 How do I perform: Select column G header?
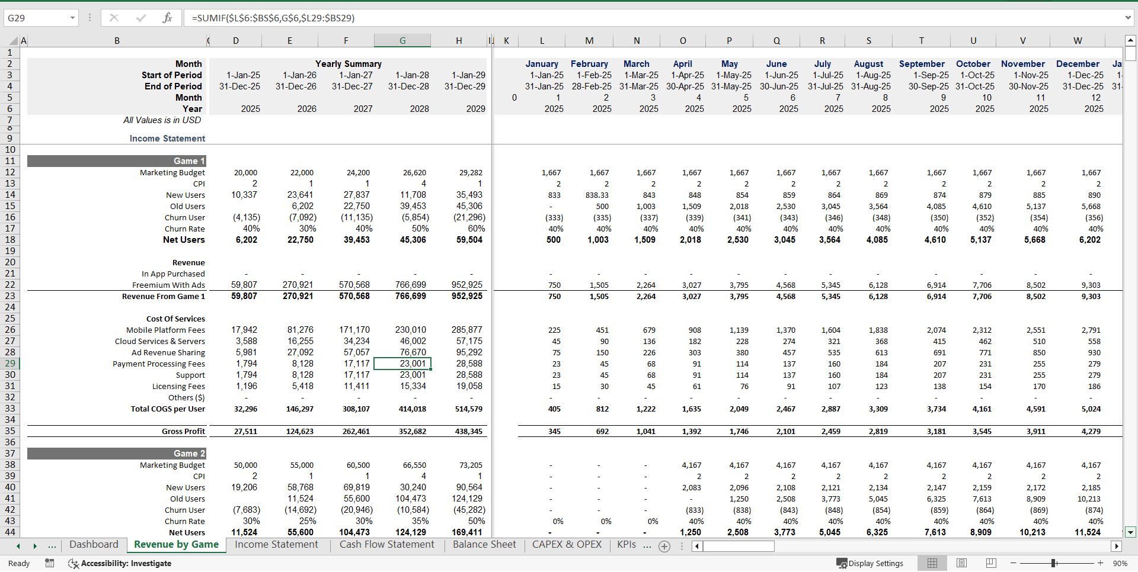tap(402, 41)
